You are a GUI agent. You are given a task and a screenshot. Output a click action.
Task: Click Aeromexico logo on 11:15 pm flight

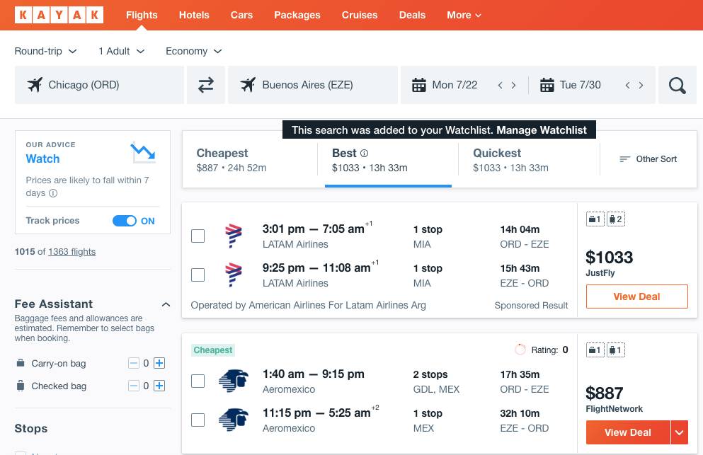(x=233, y=420)
